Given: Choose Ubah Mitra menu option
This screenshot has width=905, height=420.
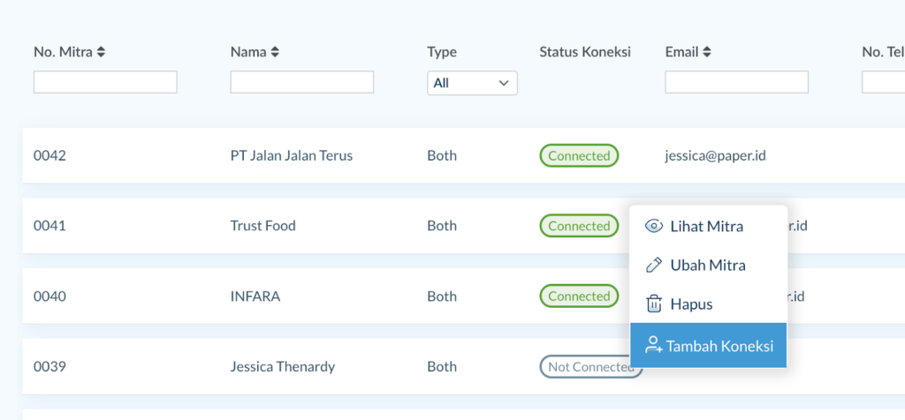Looking at the screenshot, I should 708,265.
